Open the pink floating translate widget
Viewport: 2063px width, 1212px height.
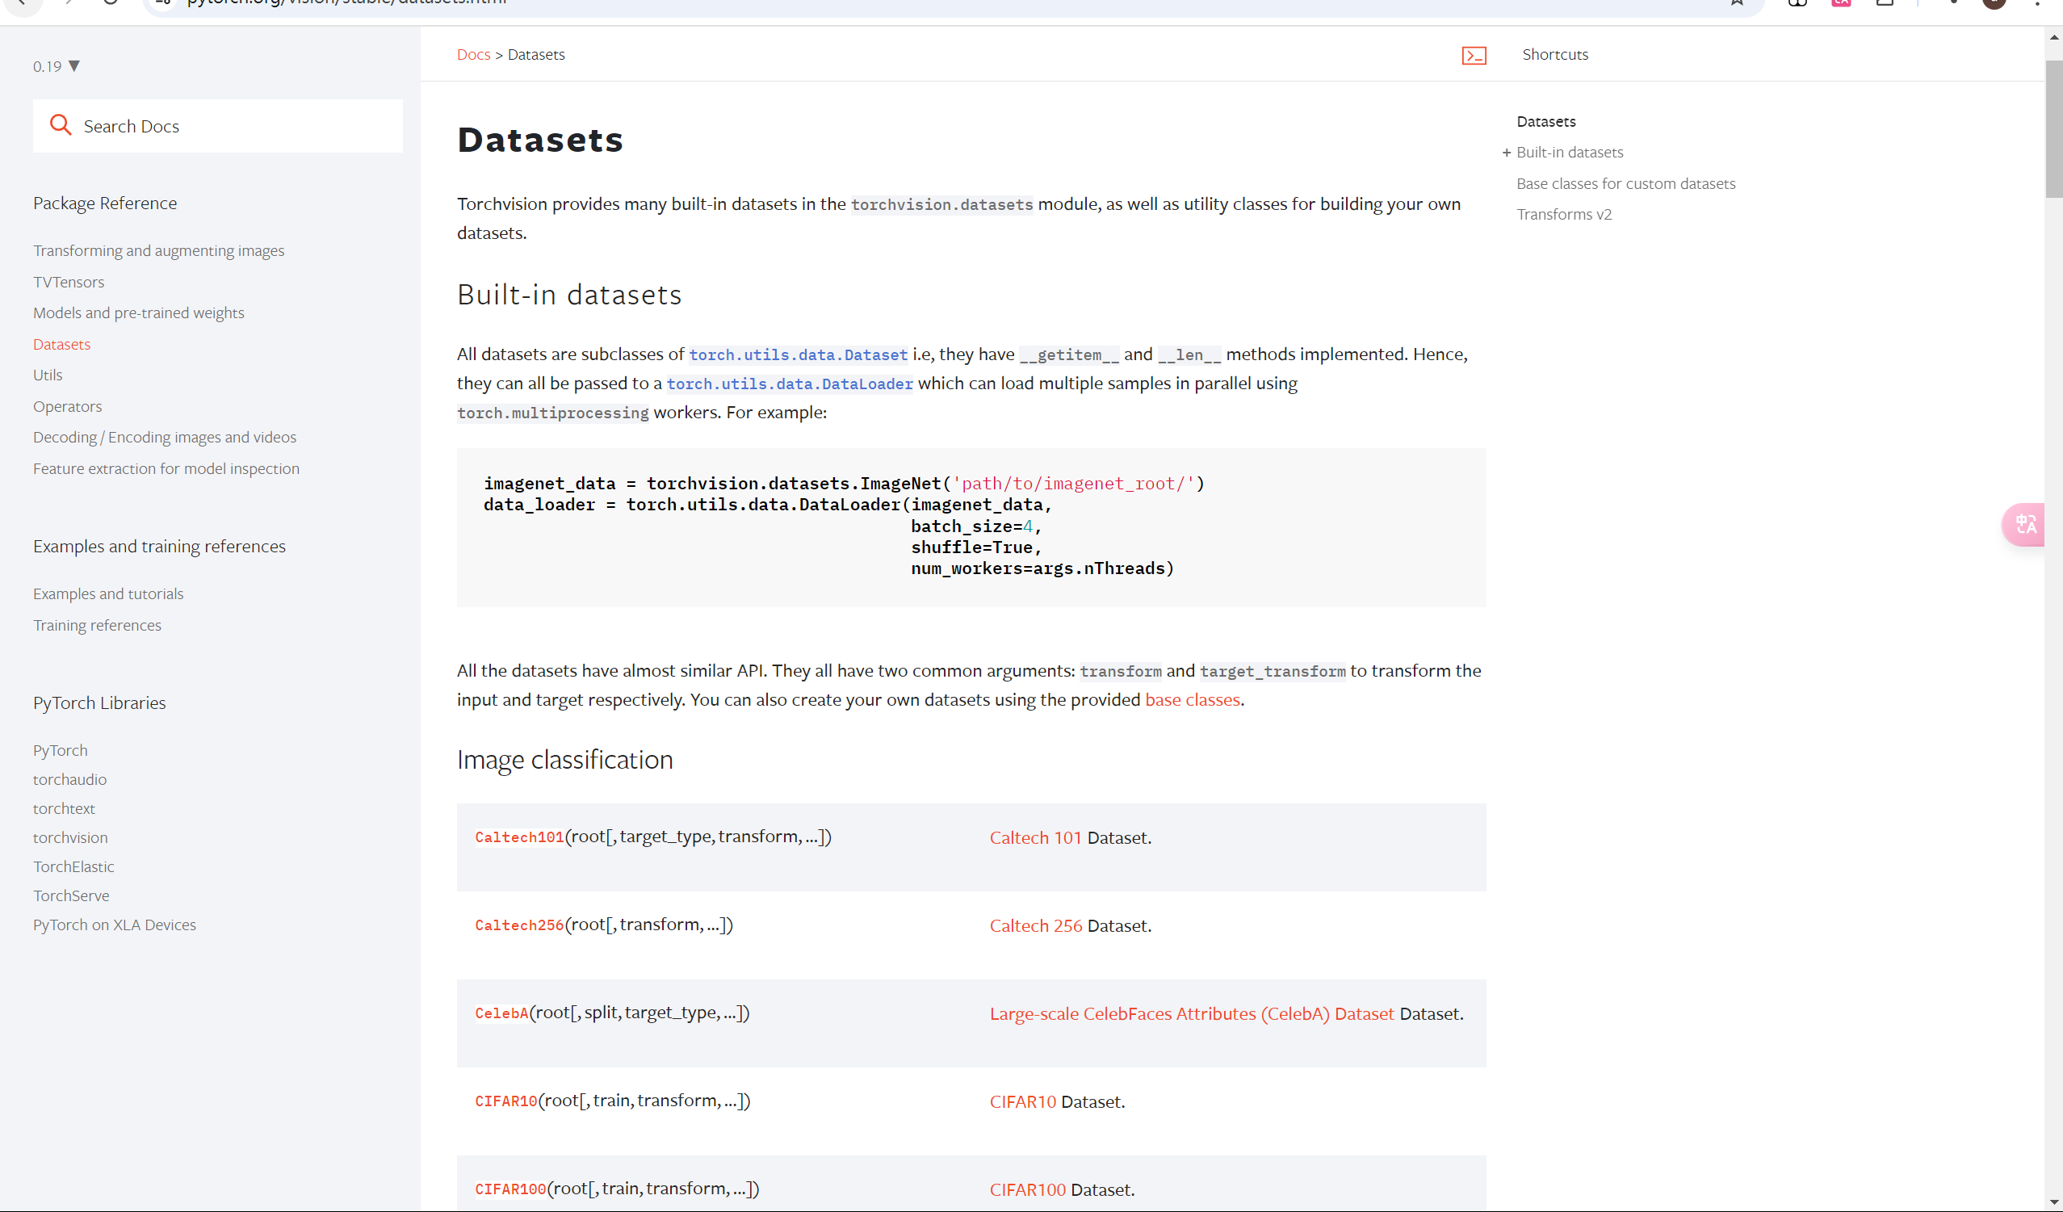(x=2024, y=524)
